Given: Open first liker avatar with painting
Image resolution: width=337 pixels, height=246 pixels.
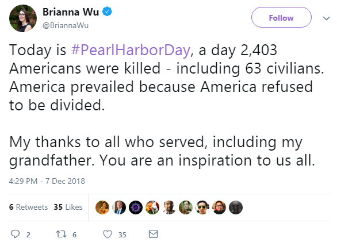Looking at the screenshot, I should [102, 207].
